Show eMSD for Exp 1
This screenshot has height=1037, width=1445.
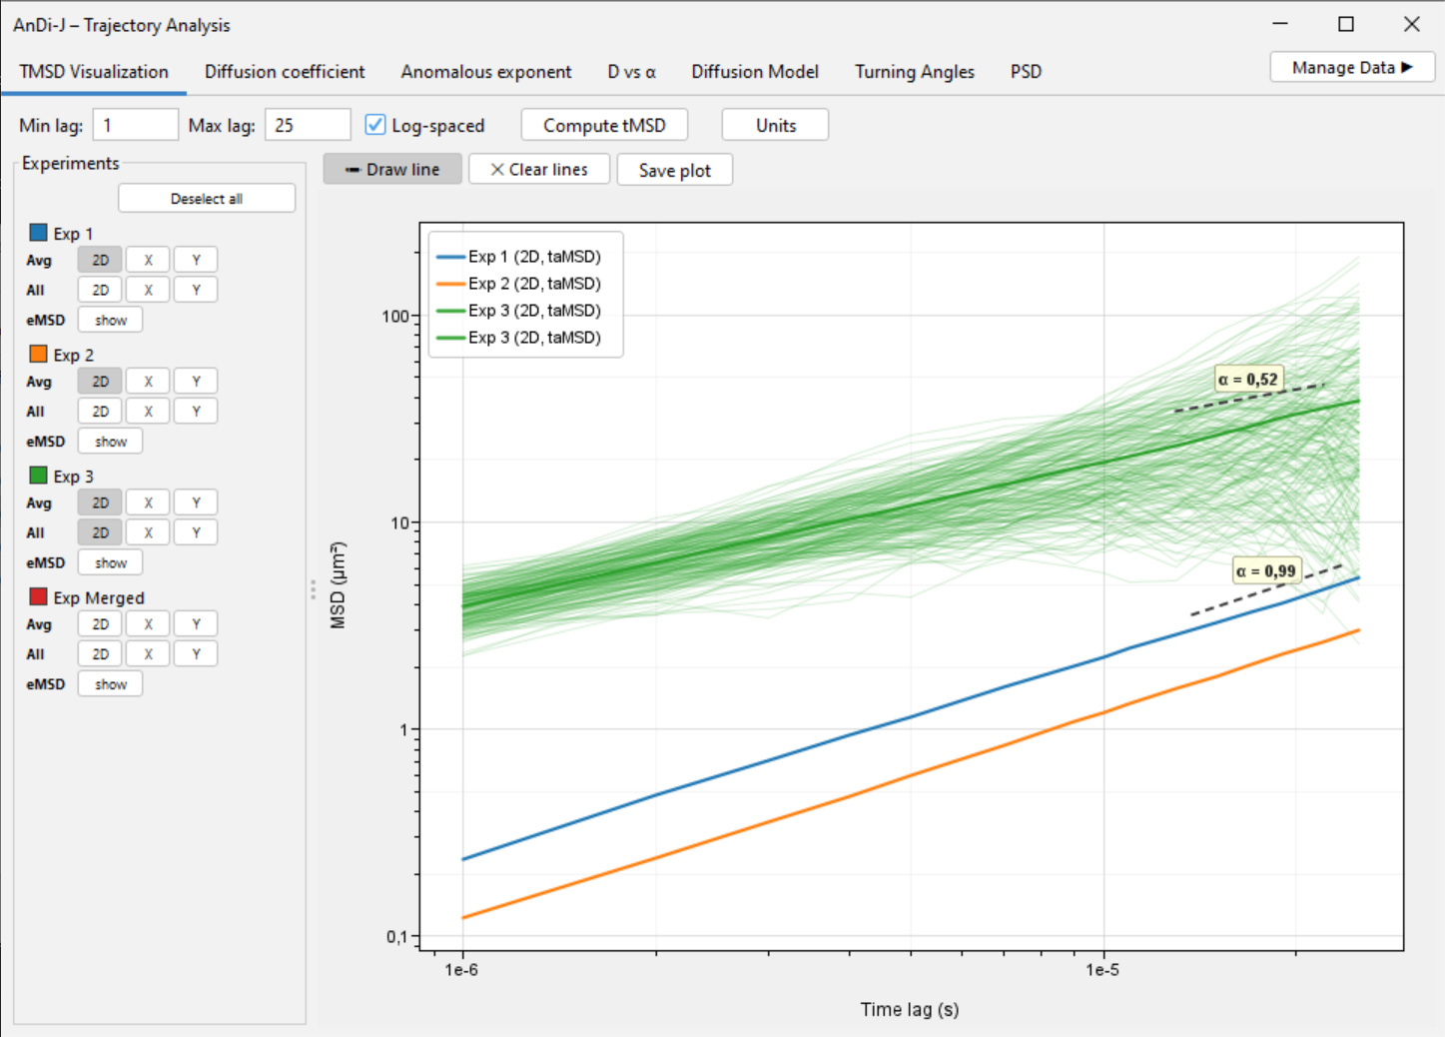[110, 320]
